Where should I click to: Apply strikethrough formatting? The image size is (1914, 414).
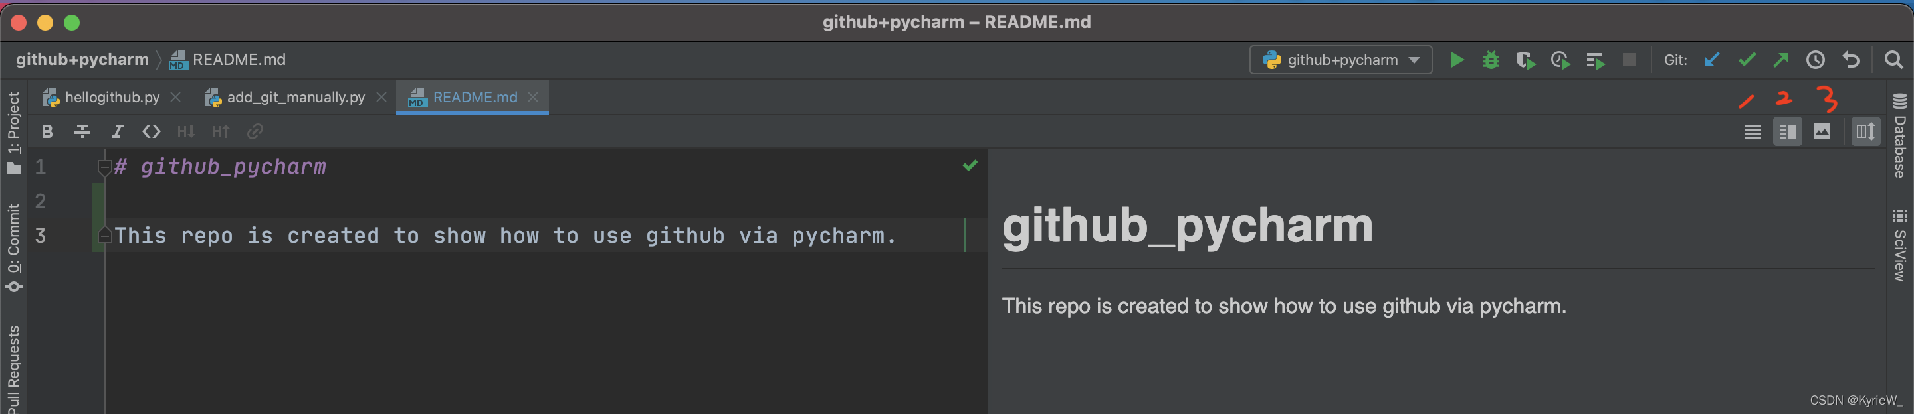tap(82, 132)
